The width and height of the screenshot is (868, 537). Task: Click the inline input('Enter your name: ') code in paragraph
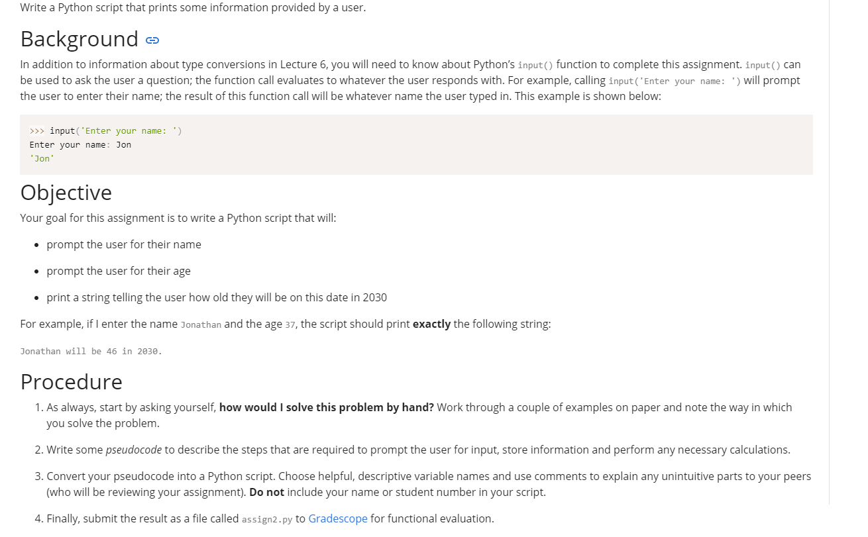675,81
